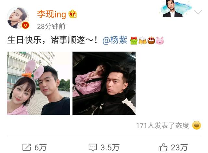Tap the orange verified V badge
The image size is (208, 153).
click(25, 25)
